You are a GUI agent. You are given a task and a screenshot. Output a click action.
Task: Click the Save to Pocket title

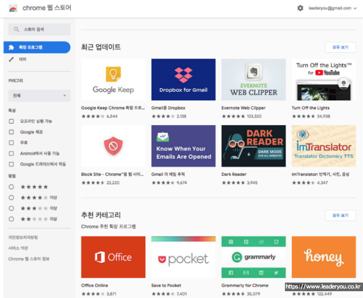(166, 285)
